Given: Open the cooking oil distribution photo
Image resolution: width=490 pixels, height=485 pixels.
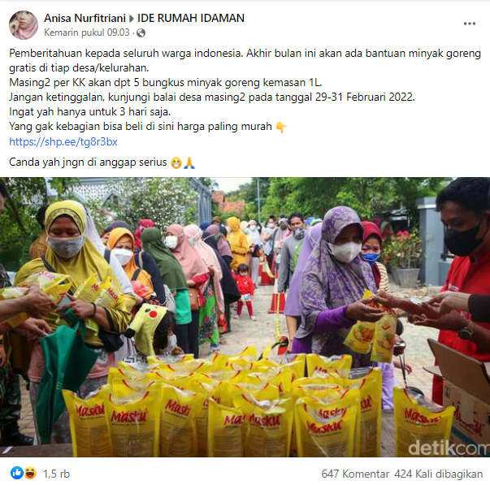Looking at the screenshot, I should (x=245, y=317).
